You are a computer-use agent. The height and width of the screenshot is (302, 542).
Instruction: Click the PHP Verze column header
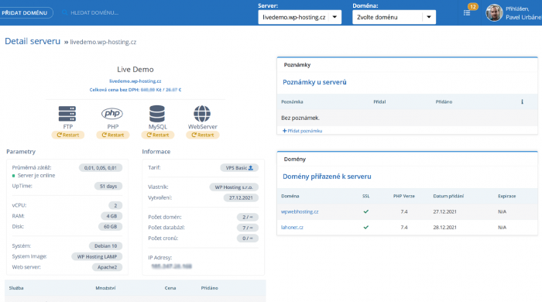403,196
